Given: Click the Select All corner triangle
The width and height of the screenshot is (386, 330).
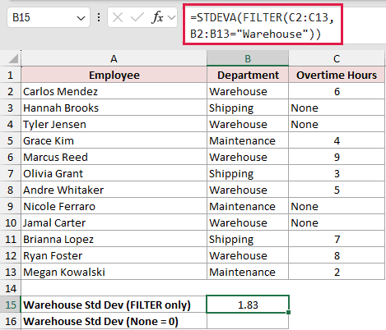Looking at the screenshot, I should click(x=13, y=58).
